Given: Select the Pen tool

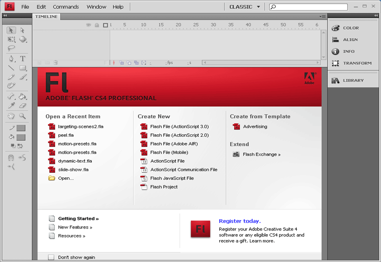Looking at the screenshot, I should pos(11,59).
